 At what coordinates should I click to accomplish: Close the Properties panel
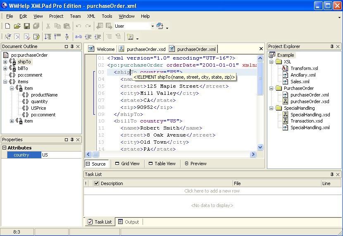pyautogui.click(x=78, y=140)
